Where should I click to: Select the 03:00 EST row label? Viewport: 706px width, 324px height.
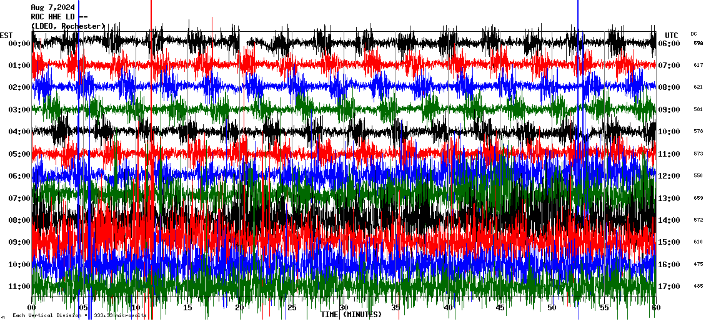click(x=19, y=110)
